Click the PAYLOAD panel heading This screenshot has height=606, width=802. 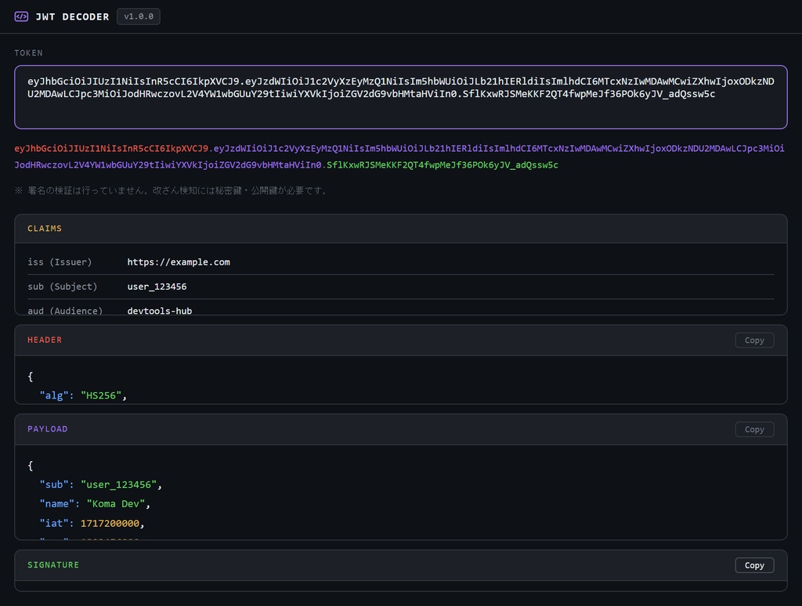pos(48,429)
